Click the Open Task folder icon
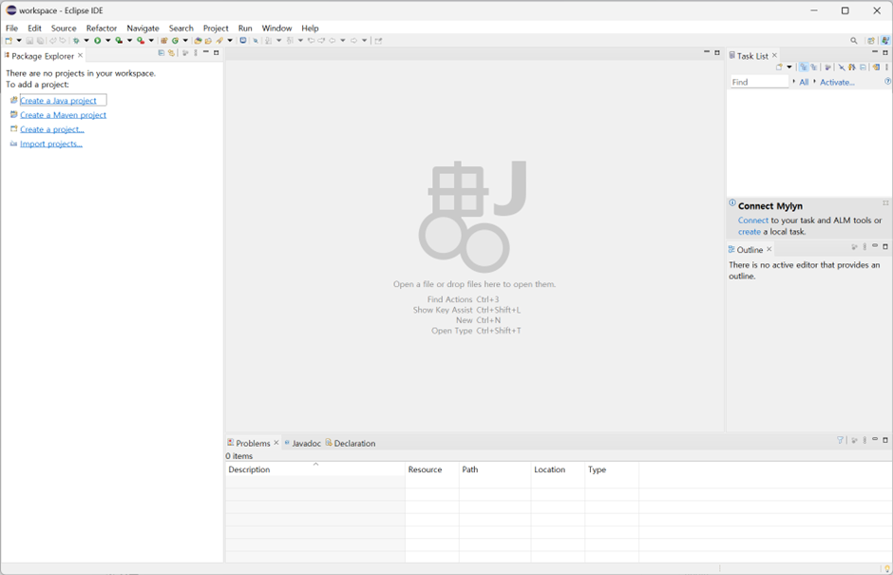This screenshot has height=575, width=893. 208,41
